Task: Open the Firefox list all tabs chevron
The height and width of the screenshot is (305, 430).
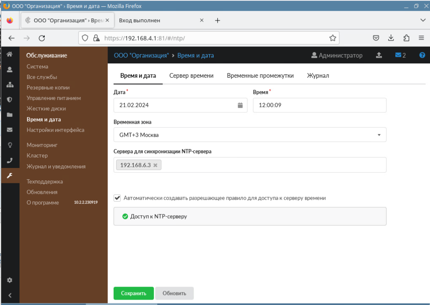Action: pyautogui.click(x=422, y=20)
